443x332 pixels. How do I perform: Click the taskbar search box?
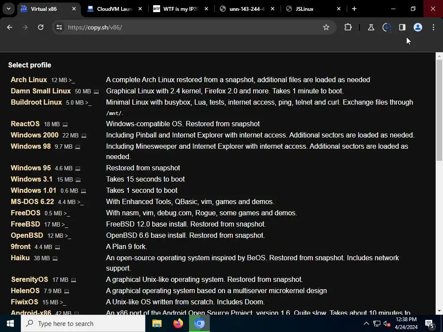tap(83, 323)
